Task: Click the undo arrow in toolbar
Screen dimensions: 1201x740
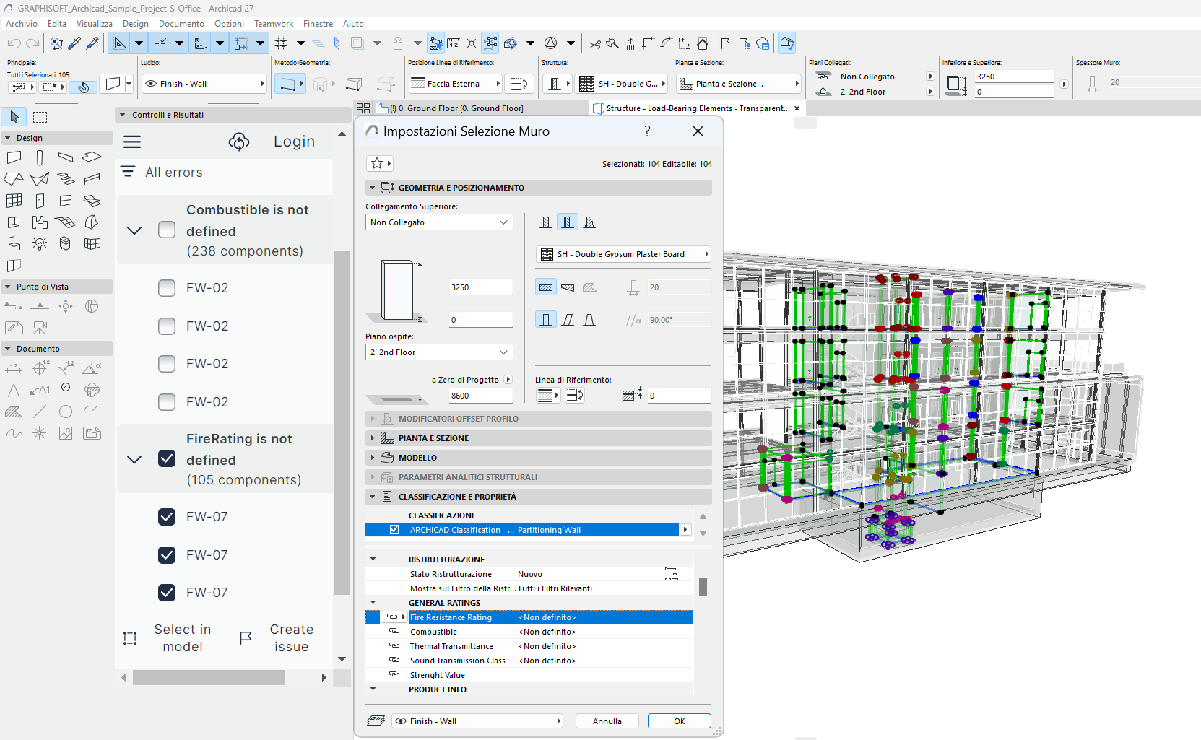Action: (x=14, y=43)
